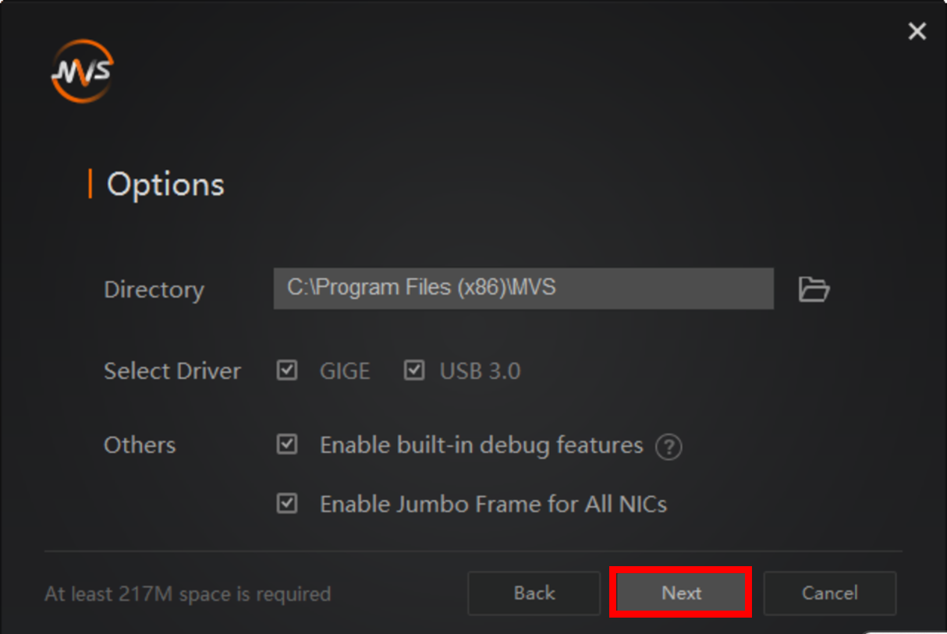This screenshot has width=947, height=634.
Task: Click the Next button
Action: [681, 593]
